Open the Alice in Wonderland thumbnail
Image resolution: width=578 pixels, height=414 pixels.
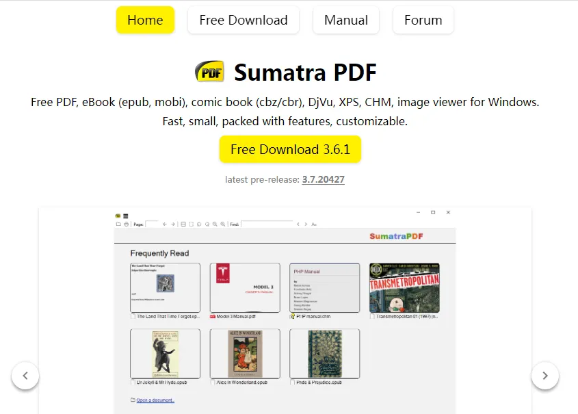click(x=245, y=354)
